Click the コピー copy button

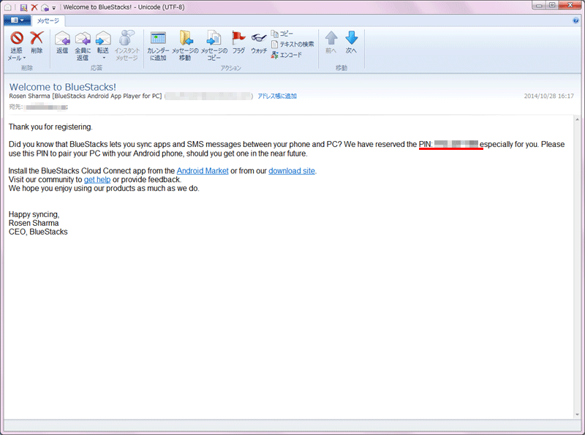coord(282,34)
